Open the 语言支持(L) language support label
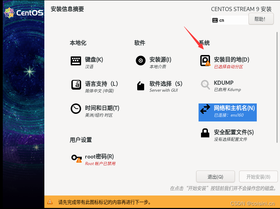 tap(102, 84)
